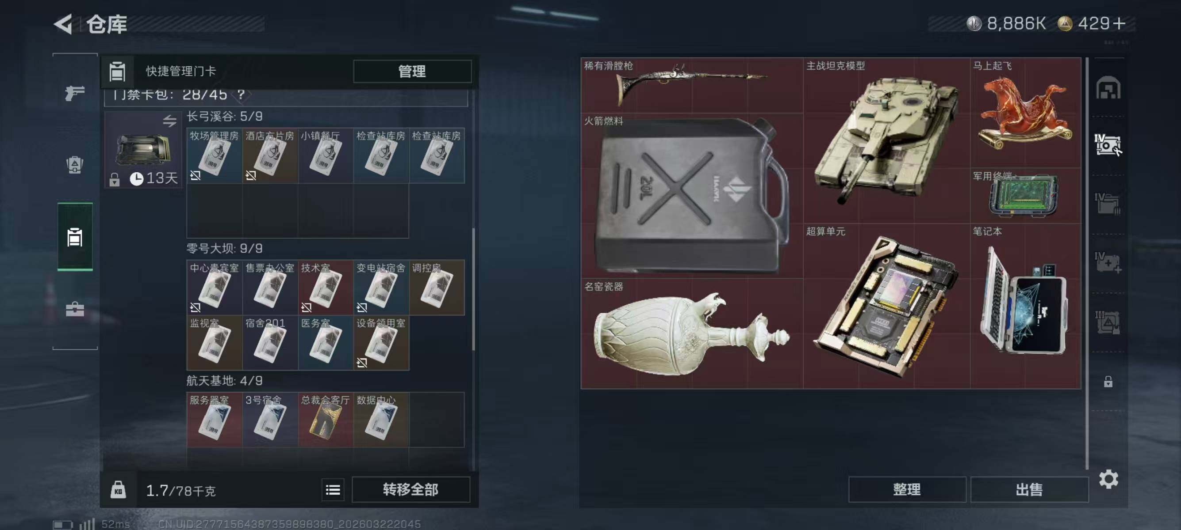
Task: Select the top stash container icon on right
Action: 1108,88
